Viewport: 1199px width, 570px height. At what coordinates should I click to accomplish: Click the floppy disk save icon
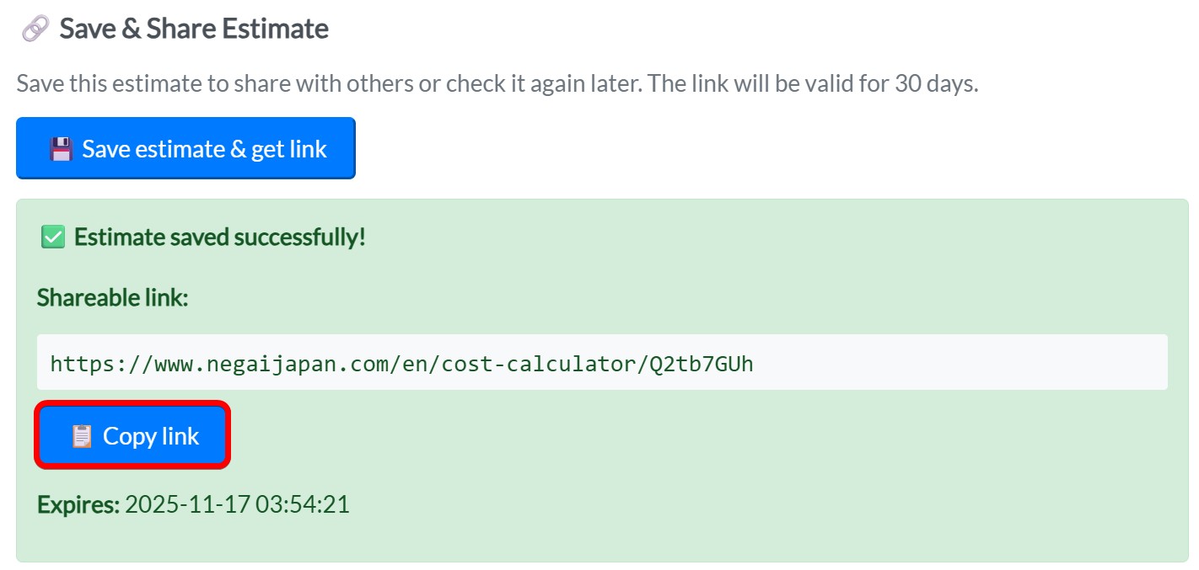[61, 150]
